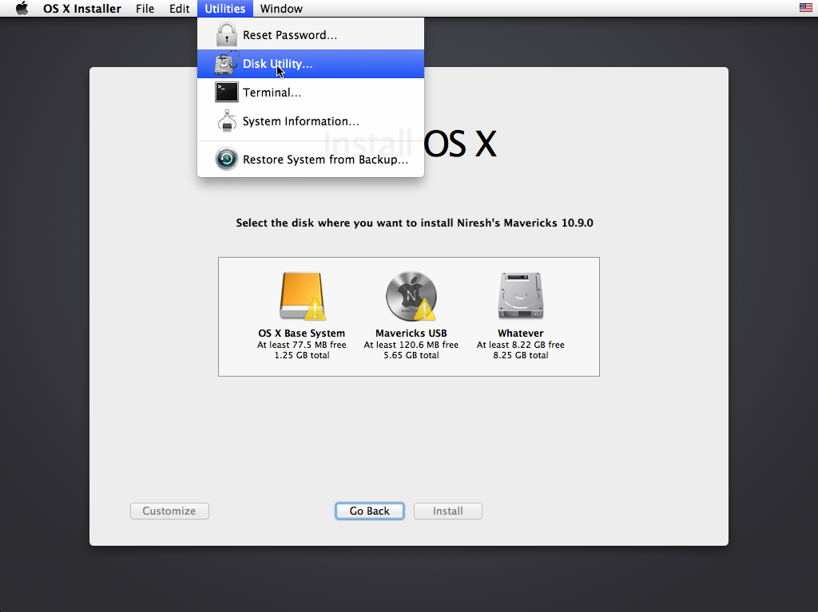Choose Terminal… from the menu
Image resolution: width=818 pixels, height=612 pixels.
(311, 93)
